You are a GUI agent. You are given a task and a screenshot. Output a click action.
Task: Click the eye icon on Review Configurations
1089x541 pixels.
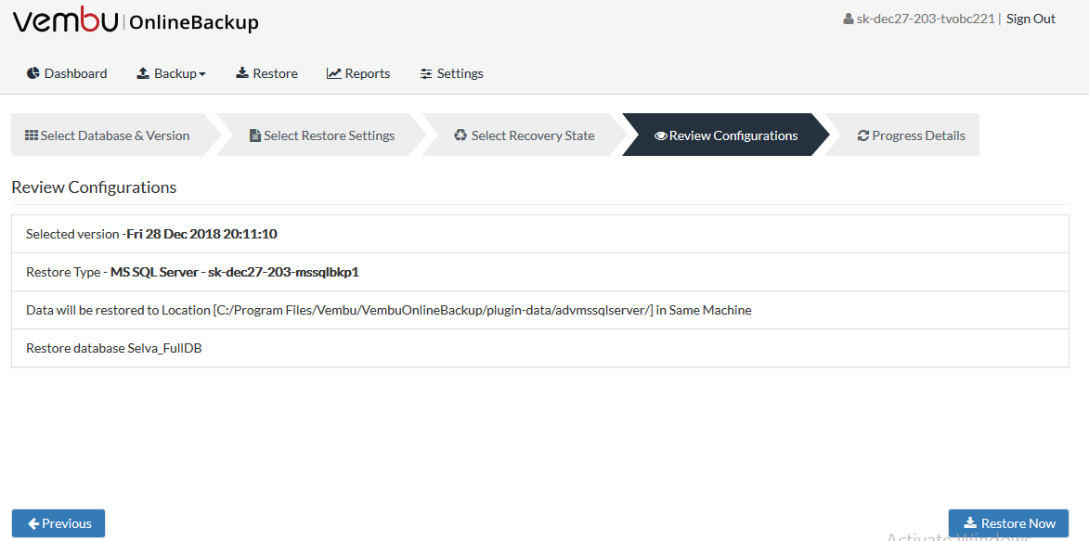click(660, 135)
